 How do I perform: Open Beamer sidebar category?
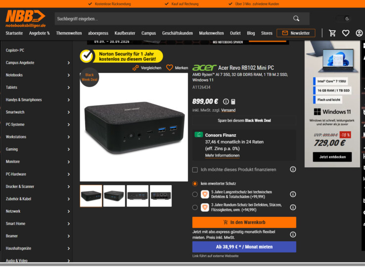coord(12,236)
